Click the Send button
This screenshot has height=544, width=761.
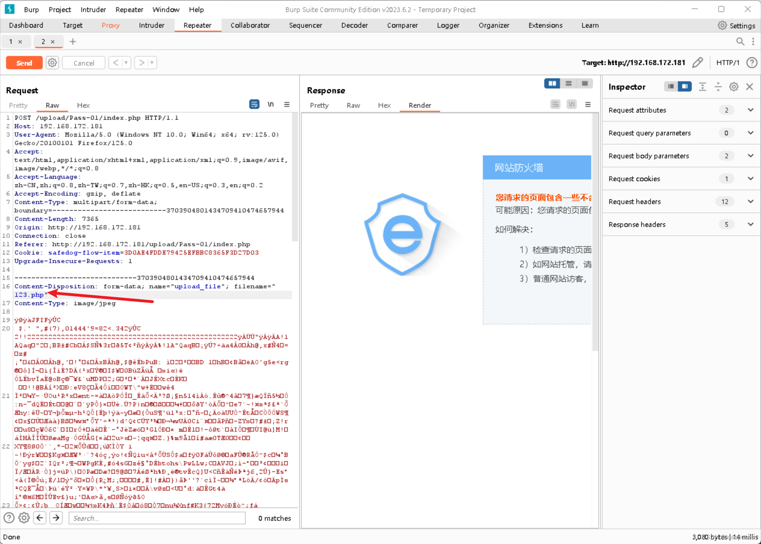(x=24, y=63)
